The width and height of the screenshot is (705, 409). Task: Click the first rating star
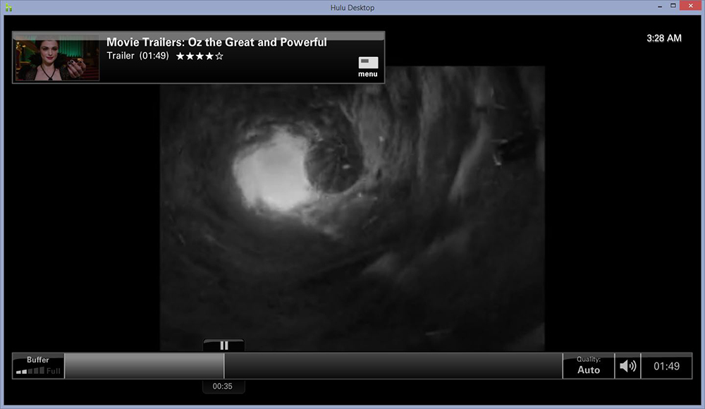click(180, 56)
